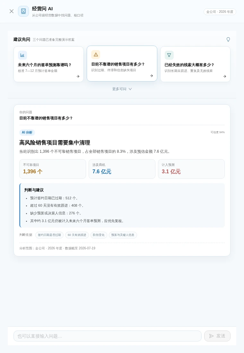The width and height of the screenshot is (244, 353).
Task: Click the 60 天有效跟进 tag
Action: click(x=77, y=235)
